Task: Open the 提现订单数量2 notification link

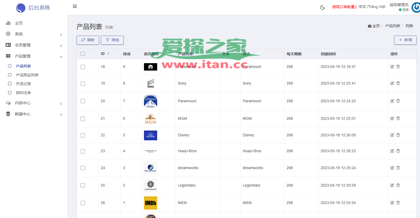Action: pos(344,7)
